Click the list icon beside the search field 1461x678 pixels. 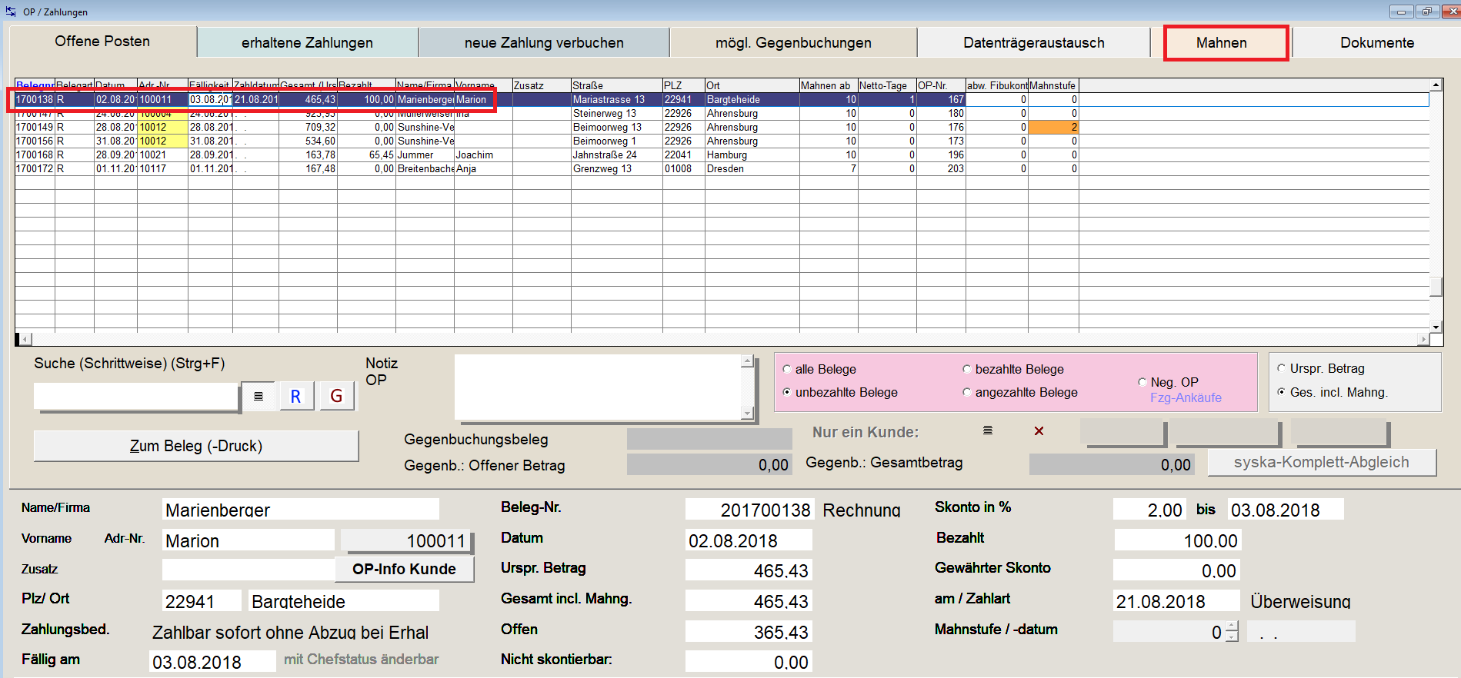click(x=259, y=396)
